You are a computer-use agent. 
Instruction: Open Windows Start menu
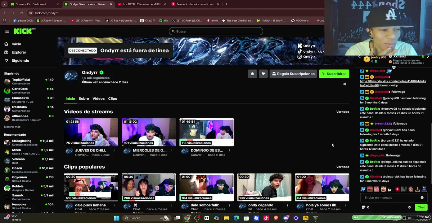(117, 218)
